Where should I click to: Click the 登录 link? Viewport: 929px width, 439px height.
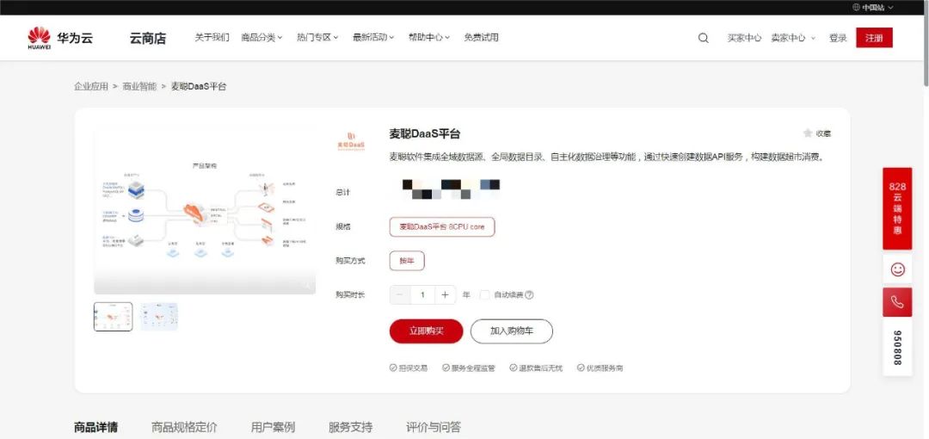coord(838,38)
